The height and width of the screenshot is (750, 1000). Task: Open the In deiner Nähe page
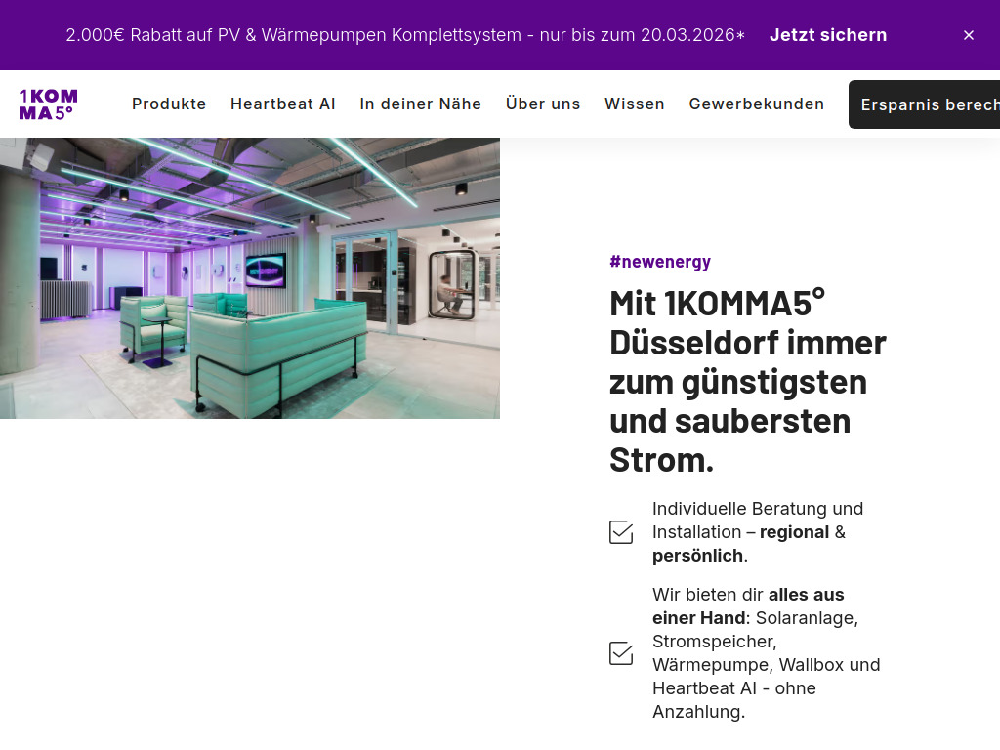[x=421, y=104]
